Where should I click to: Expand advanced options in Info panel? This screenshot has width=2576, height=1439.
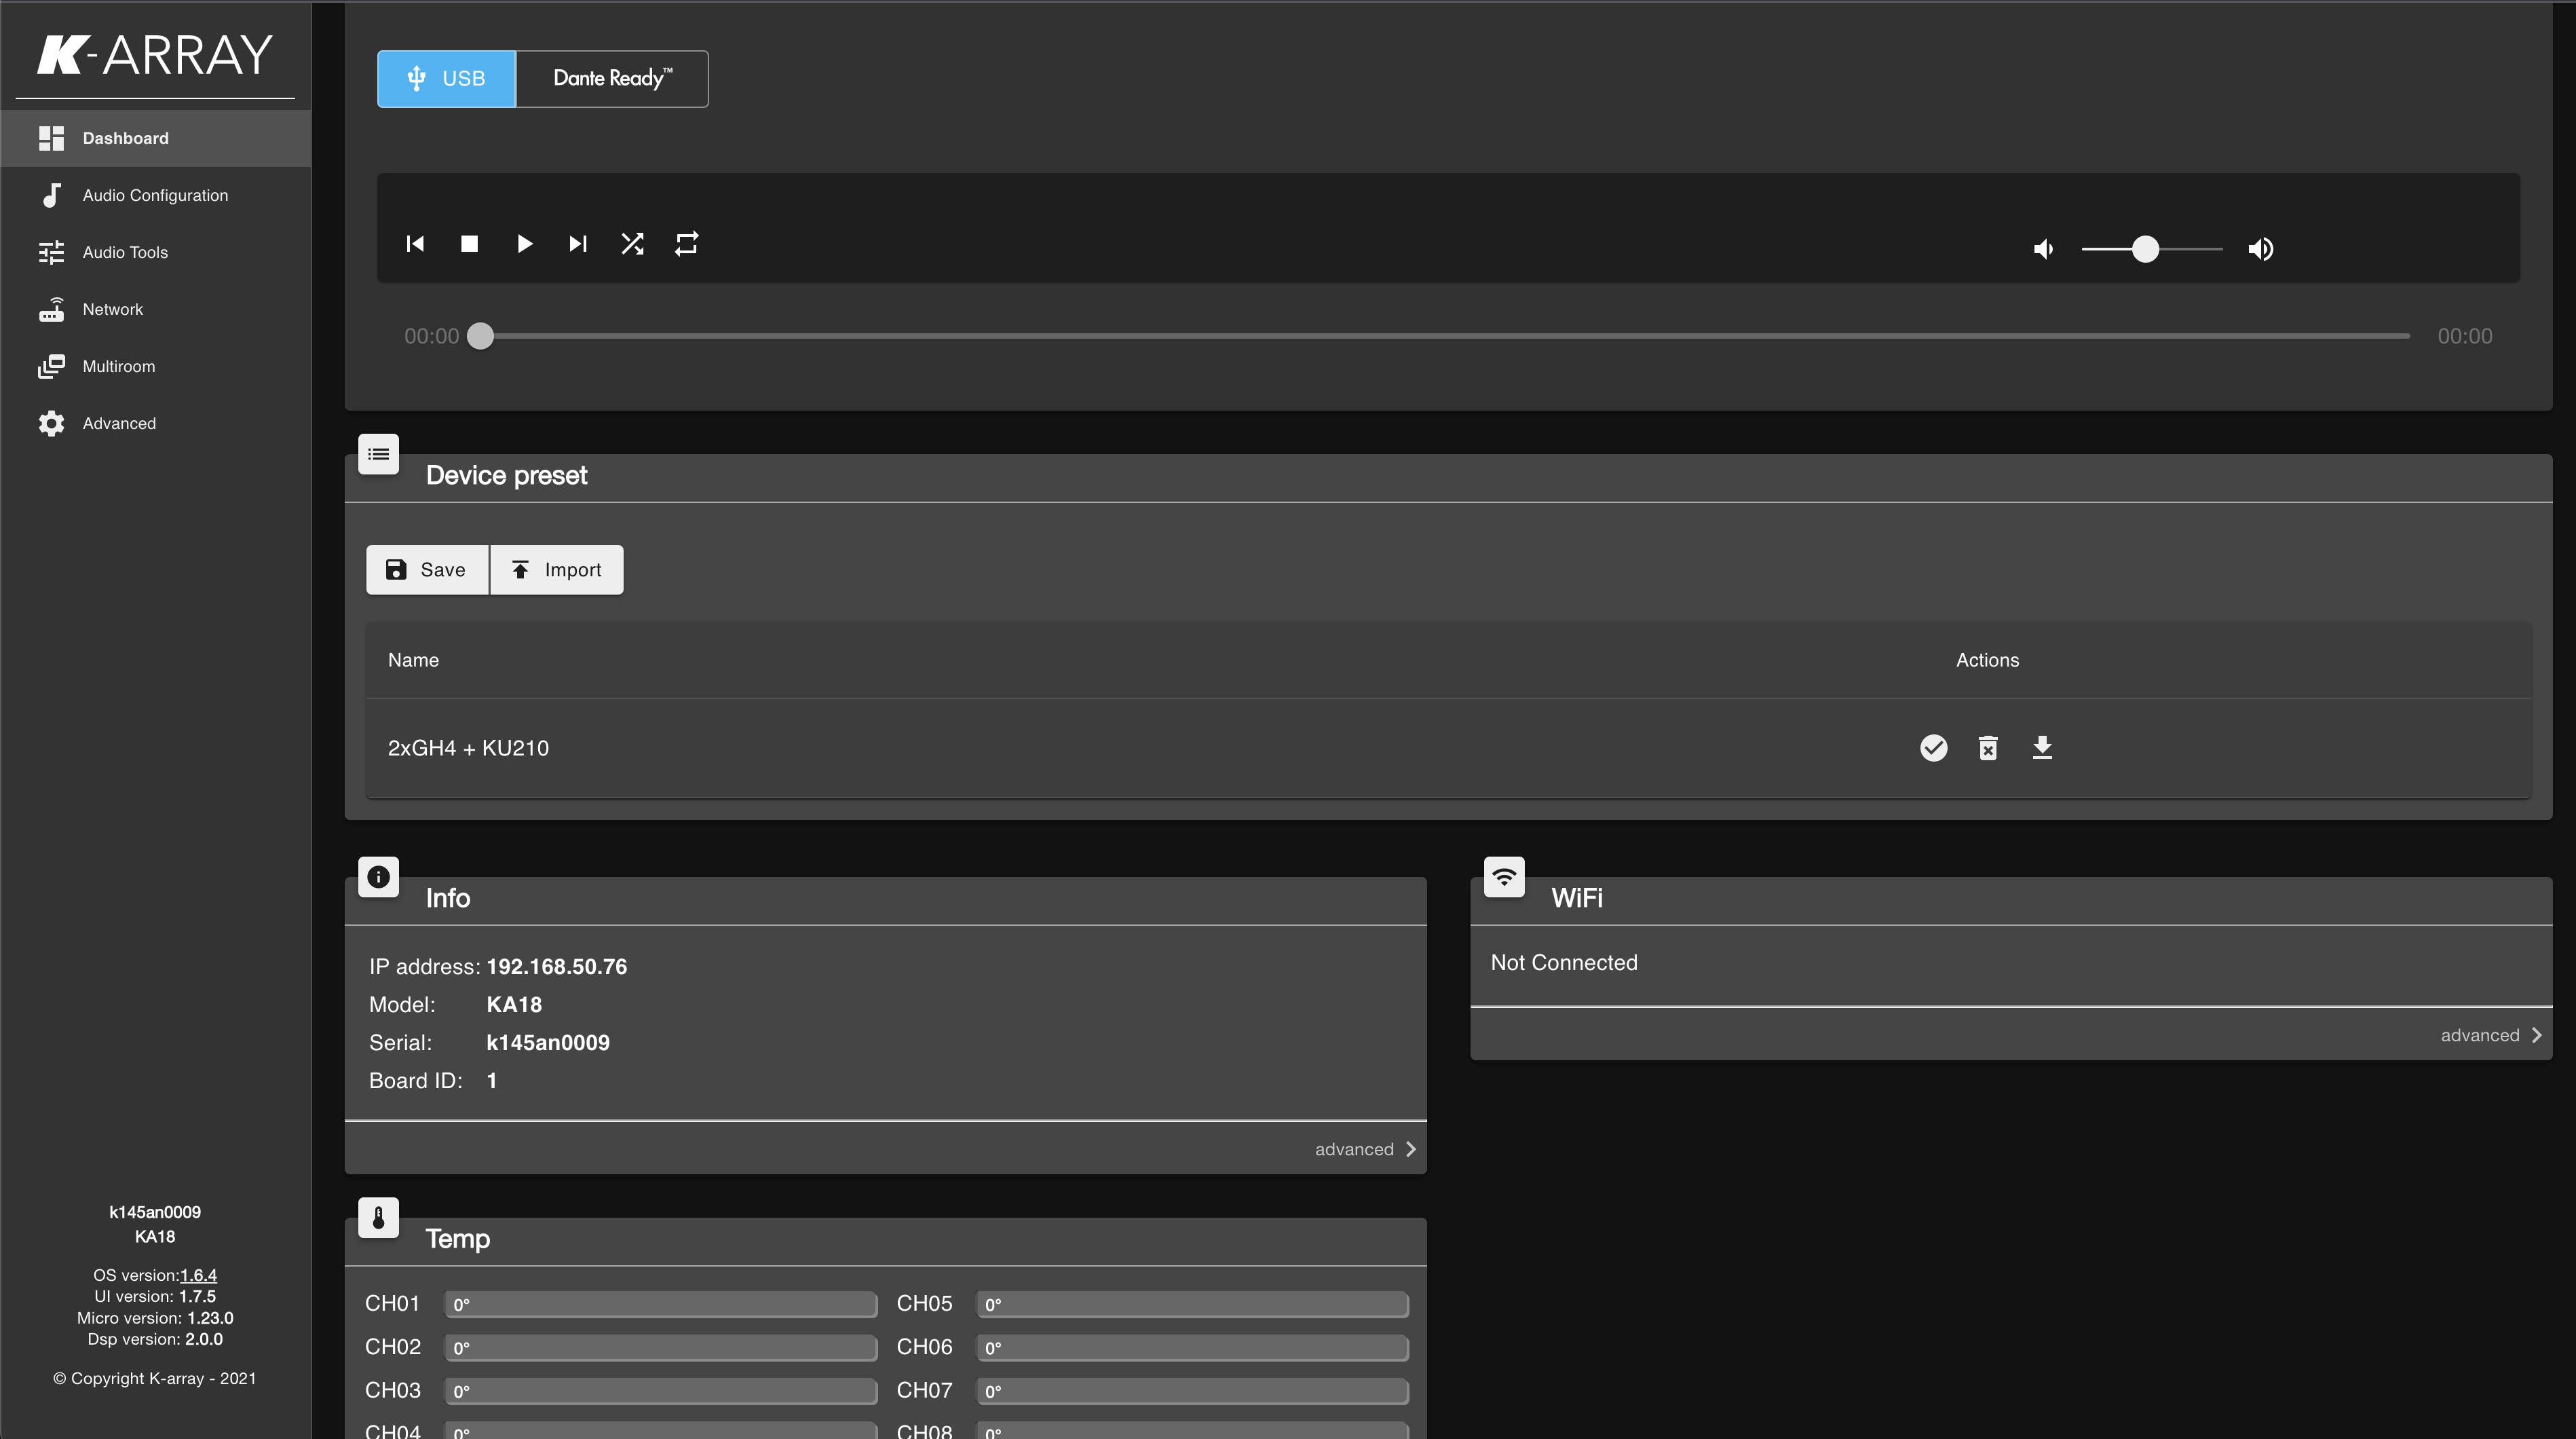(1366, 1149)
